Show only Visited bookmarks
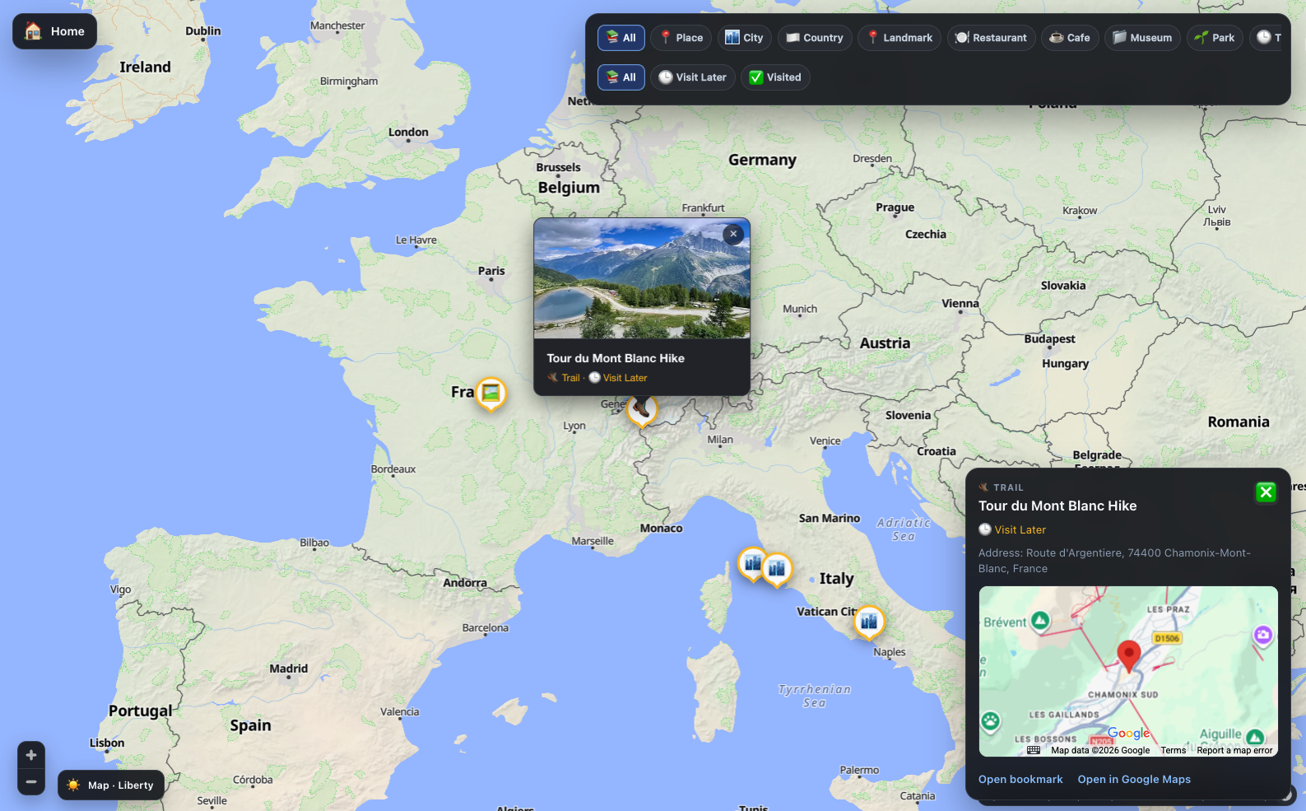Image resolution: width=1306 pixels, height=811 pixels. click(x=775, y=77)
